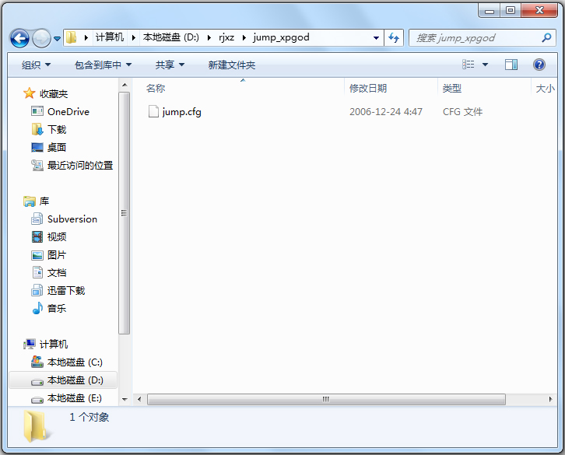The width and height of the screenshot is (565, 455).
Task: Open 本地磁盘 (C:) in navigation pane
Action: click(x=75, y=362)
